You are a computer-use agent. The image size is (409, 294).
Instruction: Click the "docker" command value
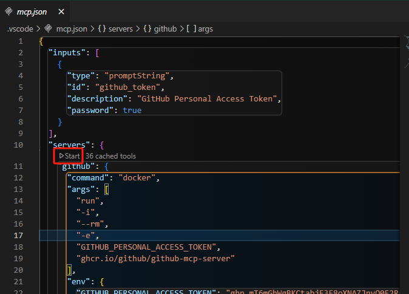(x=137, y=178)
